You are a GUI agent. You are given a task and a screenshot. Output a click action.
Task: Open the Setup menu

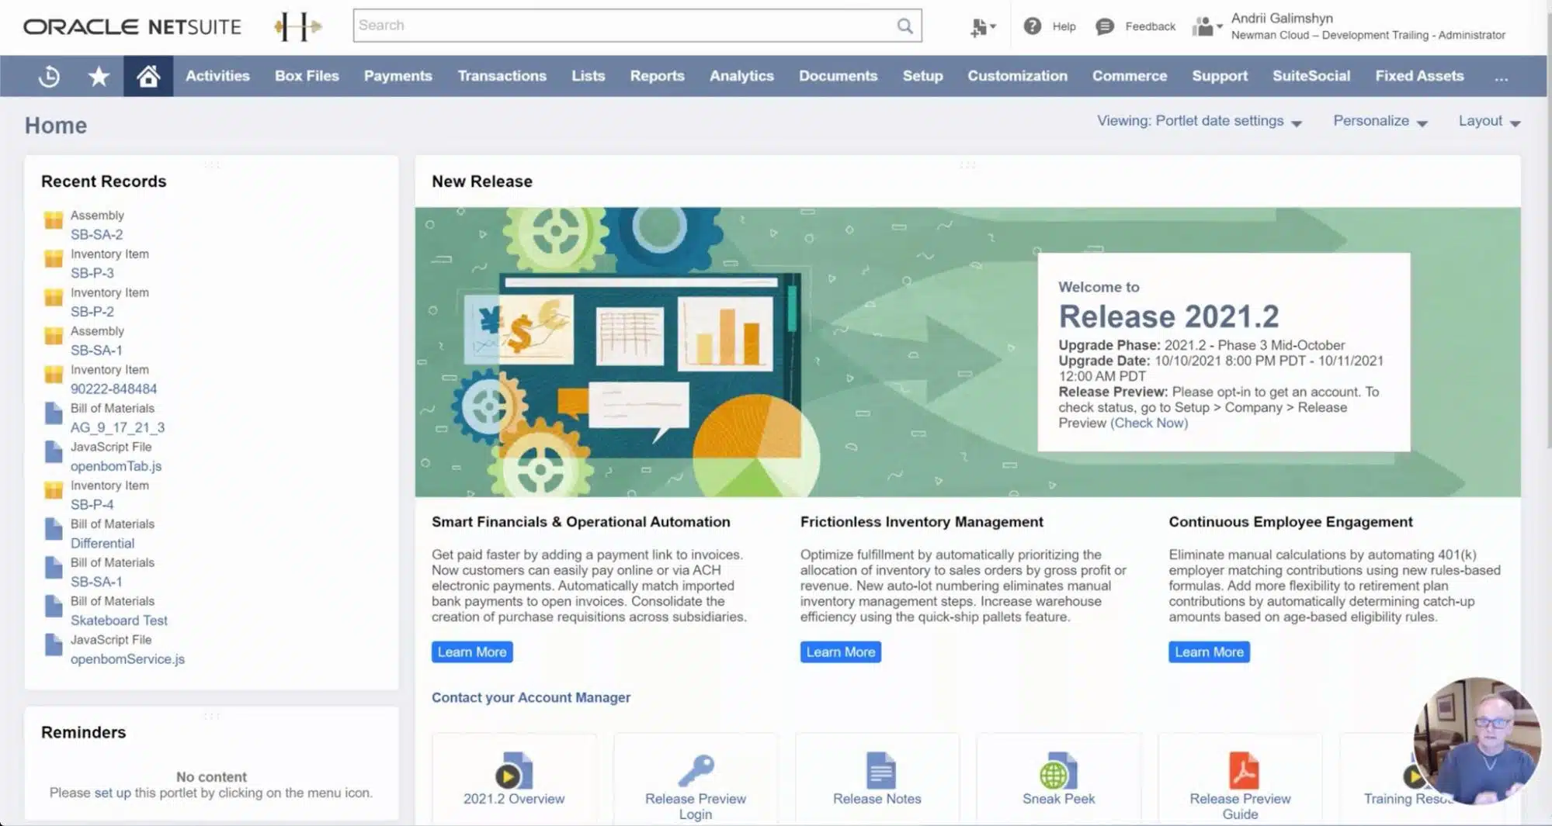pyautogui.click(x=922, y=76)
